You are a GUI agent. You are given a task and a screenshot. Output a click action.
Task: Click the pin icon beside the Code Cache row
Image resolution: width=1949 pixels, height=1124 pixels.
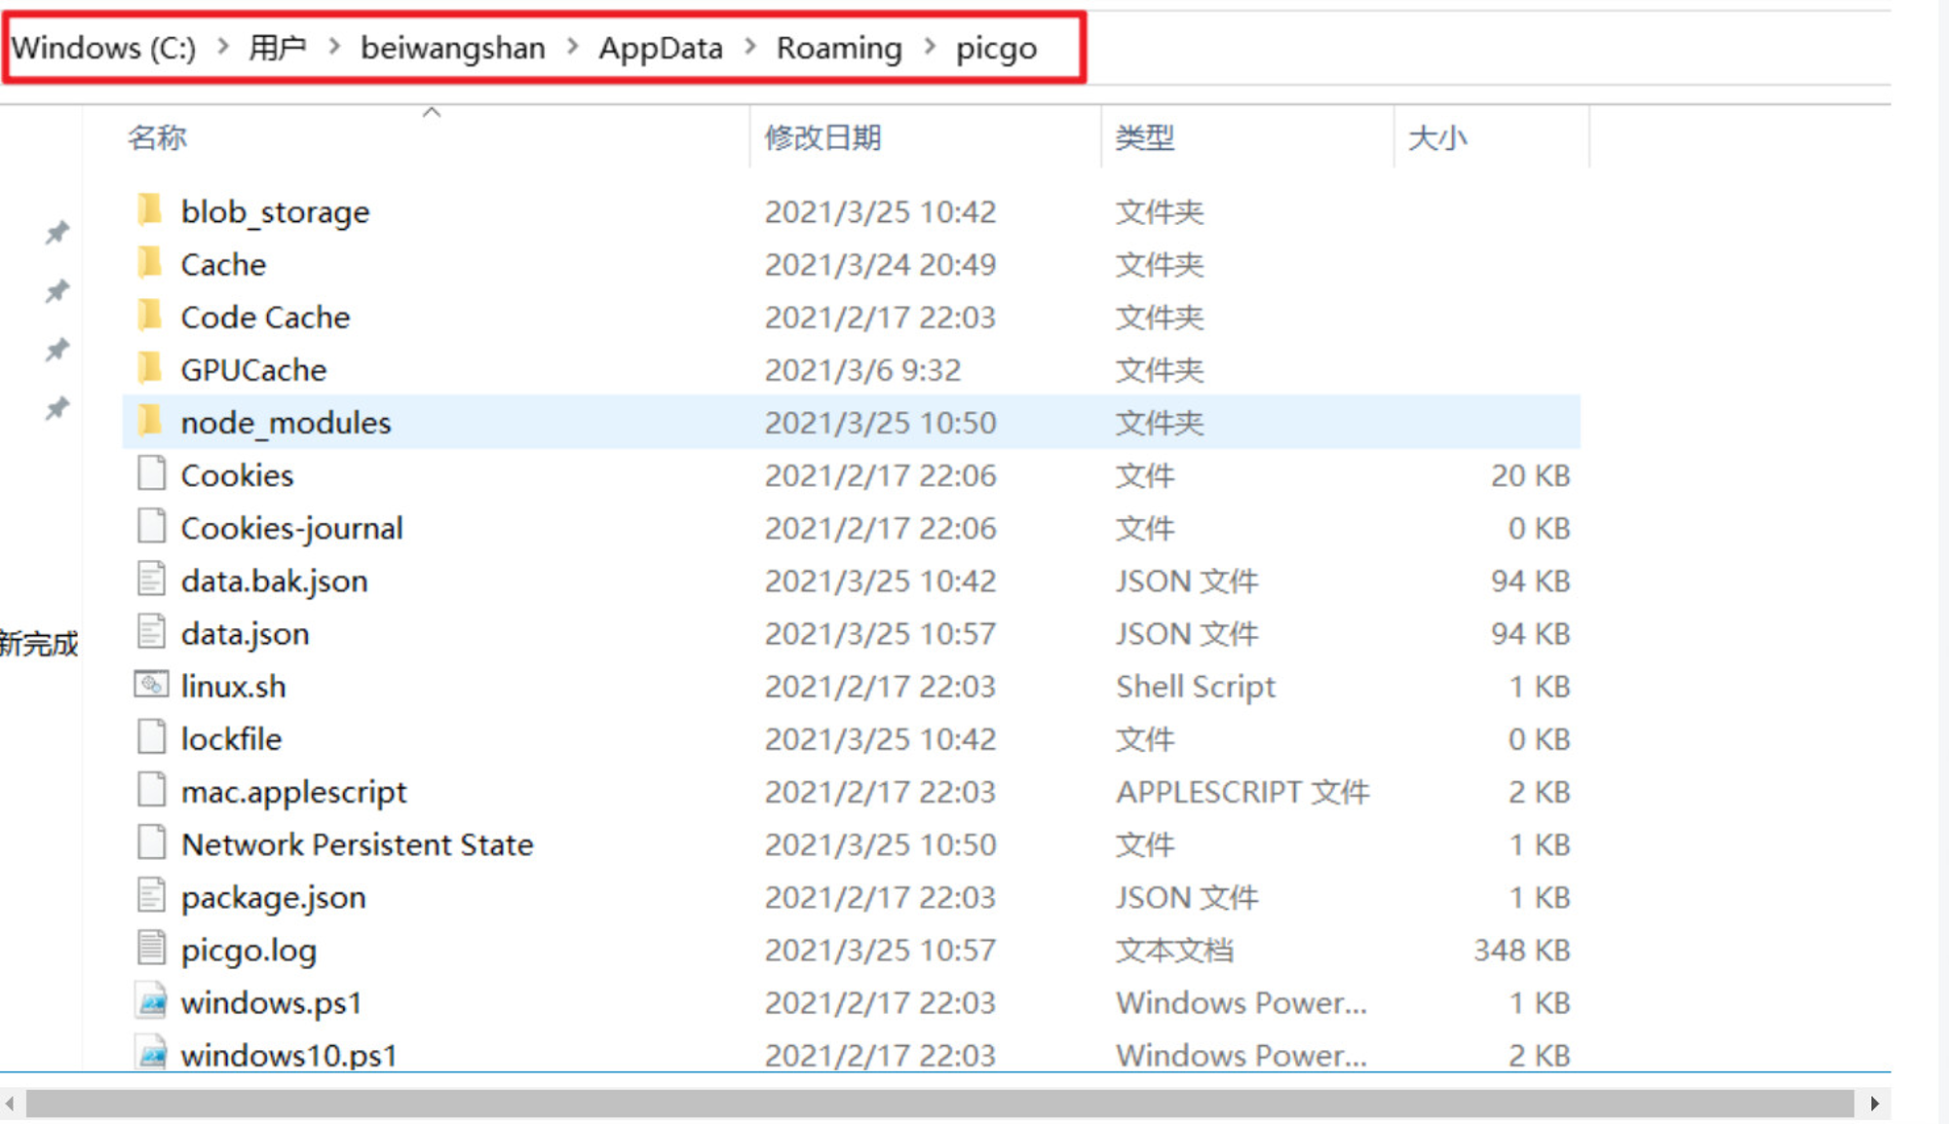(57, 349)
